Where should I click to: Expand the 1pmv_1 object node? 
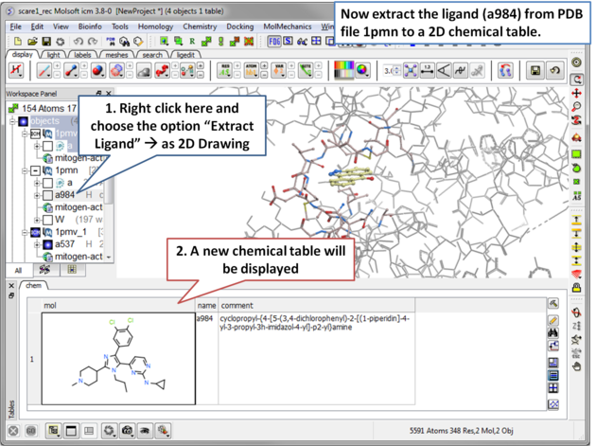tap(25, 232)
